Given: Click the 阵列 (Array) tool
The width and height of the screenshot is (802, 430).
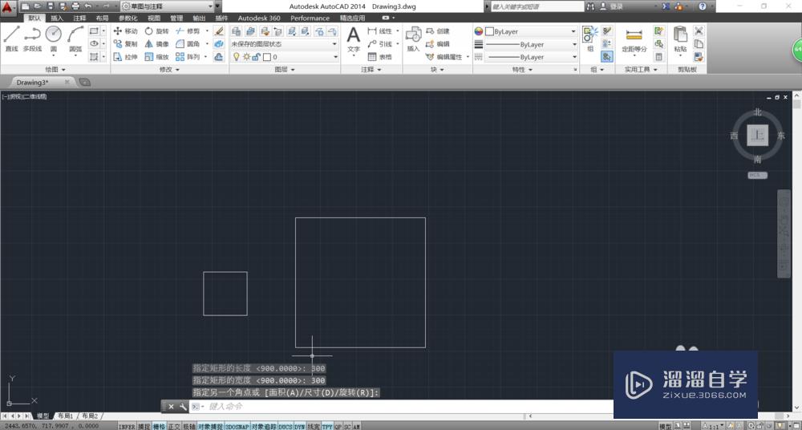Looking at the screenshot, I should click(187, 57).
